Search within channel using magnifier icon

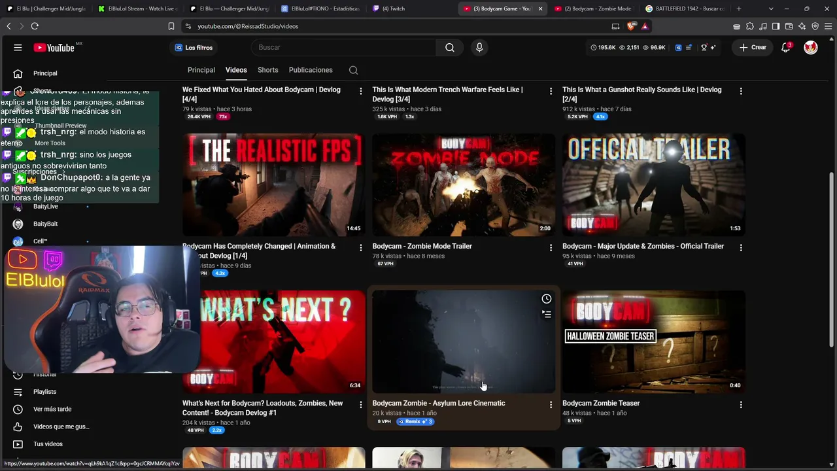point(353,70)
